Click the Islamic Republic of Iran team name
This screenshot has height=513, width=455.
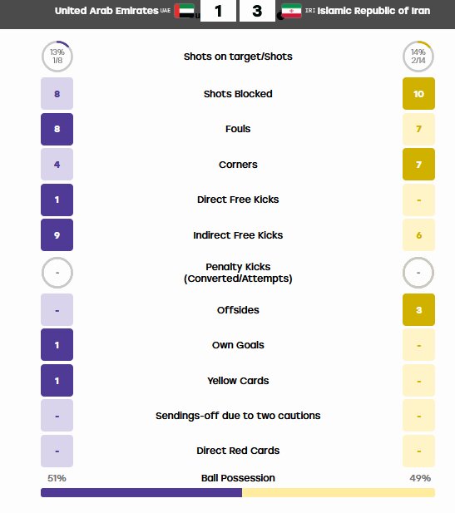(x=373, y=11)
